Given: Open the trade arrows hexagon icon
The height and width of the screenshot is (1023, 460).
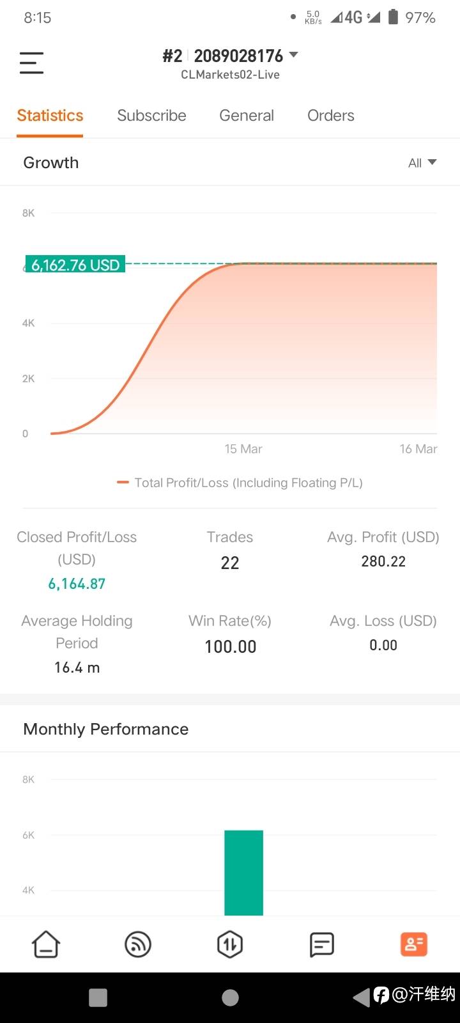Looking at the screenshot, I should pos(230,944).
